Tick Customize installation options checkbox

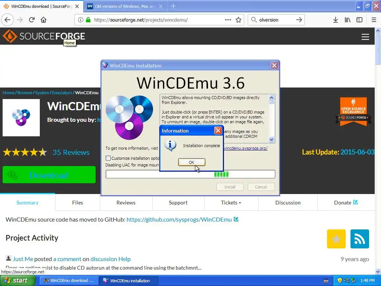tap(108, 158)
